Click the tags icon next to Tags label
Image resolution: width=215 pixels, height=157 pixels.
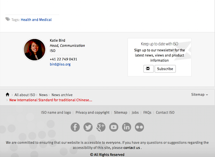tap(8, 19)
